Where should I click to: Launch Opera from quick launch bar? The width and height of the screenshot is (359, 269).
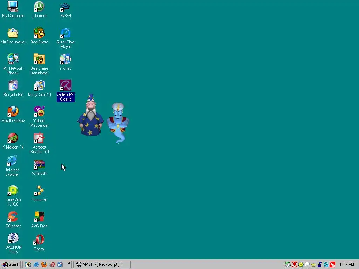point(52,264)
